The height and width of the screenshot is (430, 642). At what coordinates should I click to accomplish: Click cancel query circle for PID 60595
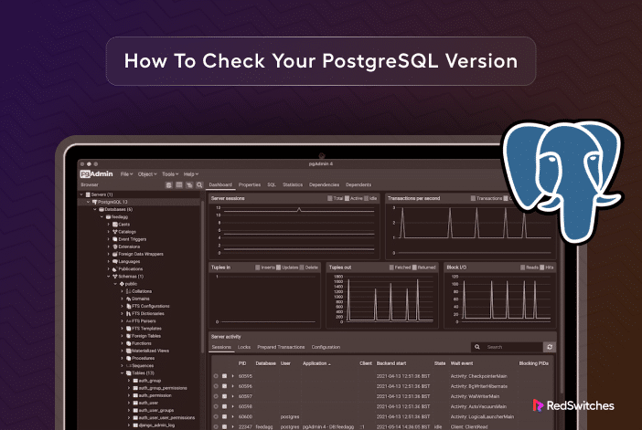pos(216,376)
